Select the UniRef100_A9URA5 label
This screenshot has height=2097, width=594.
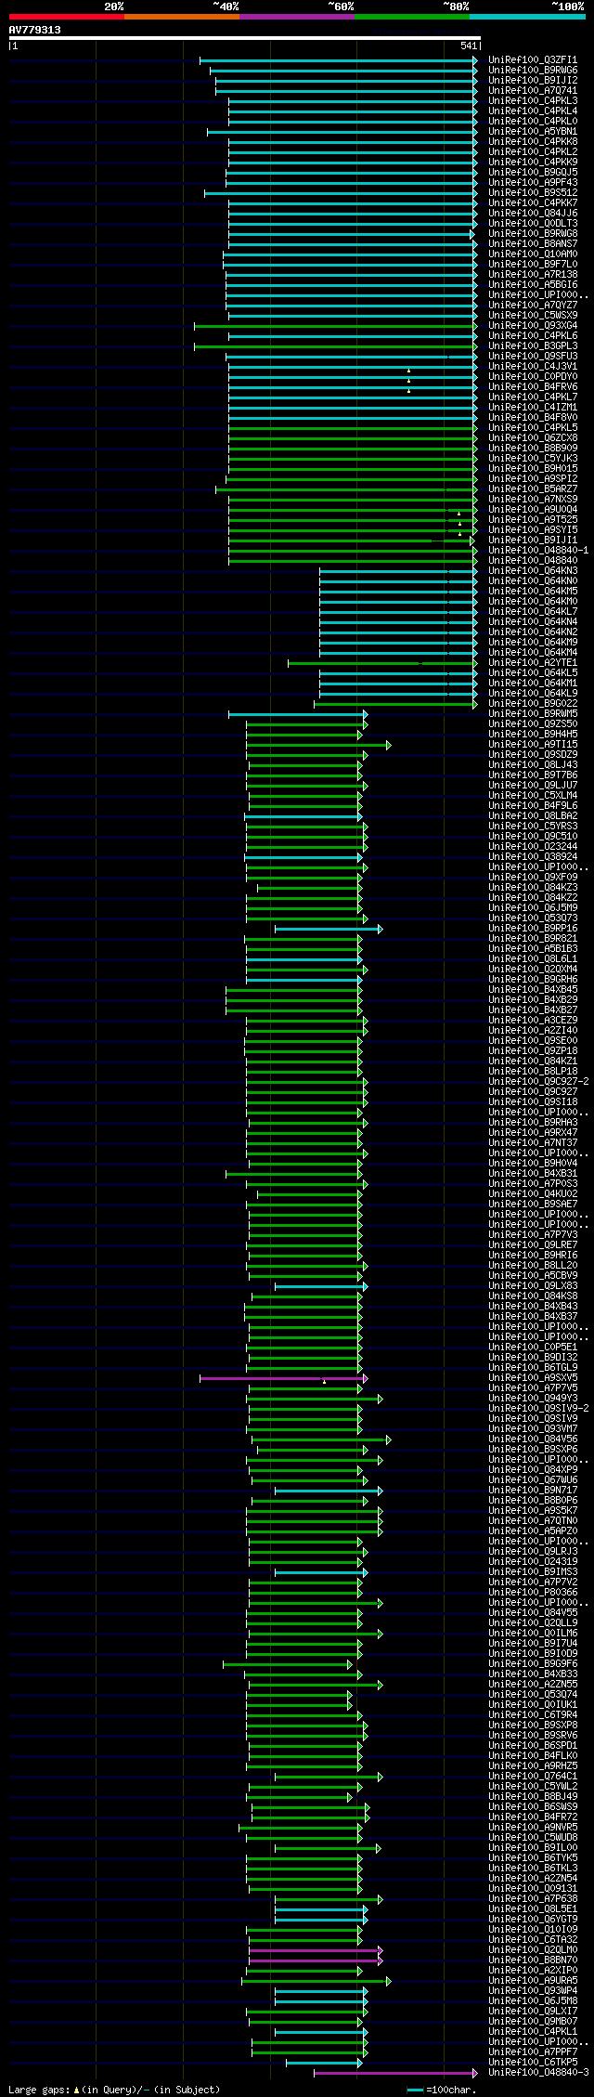click(533, 1981)
